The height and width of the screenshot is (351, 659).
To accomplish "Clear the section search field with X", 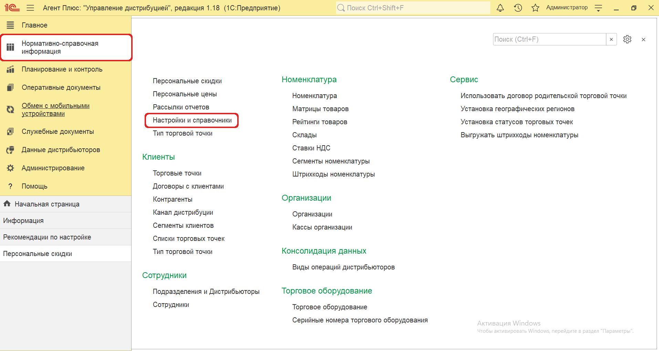I will 611,40.
